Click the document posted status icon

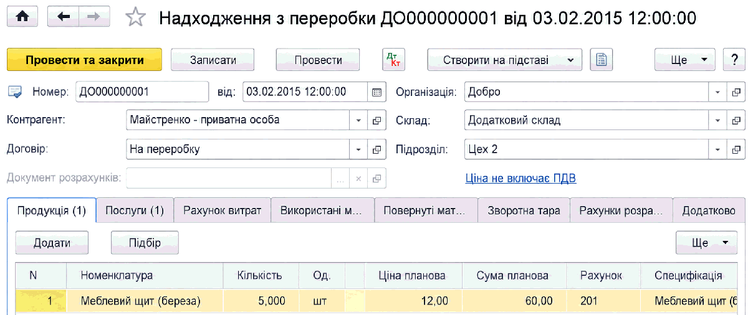(14, 92)
